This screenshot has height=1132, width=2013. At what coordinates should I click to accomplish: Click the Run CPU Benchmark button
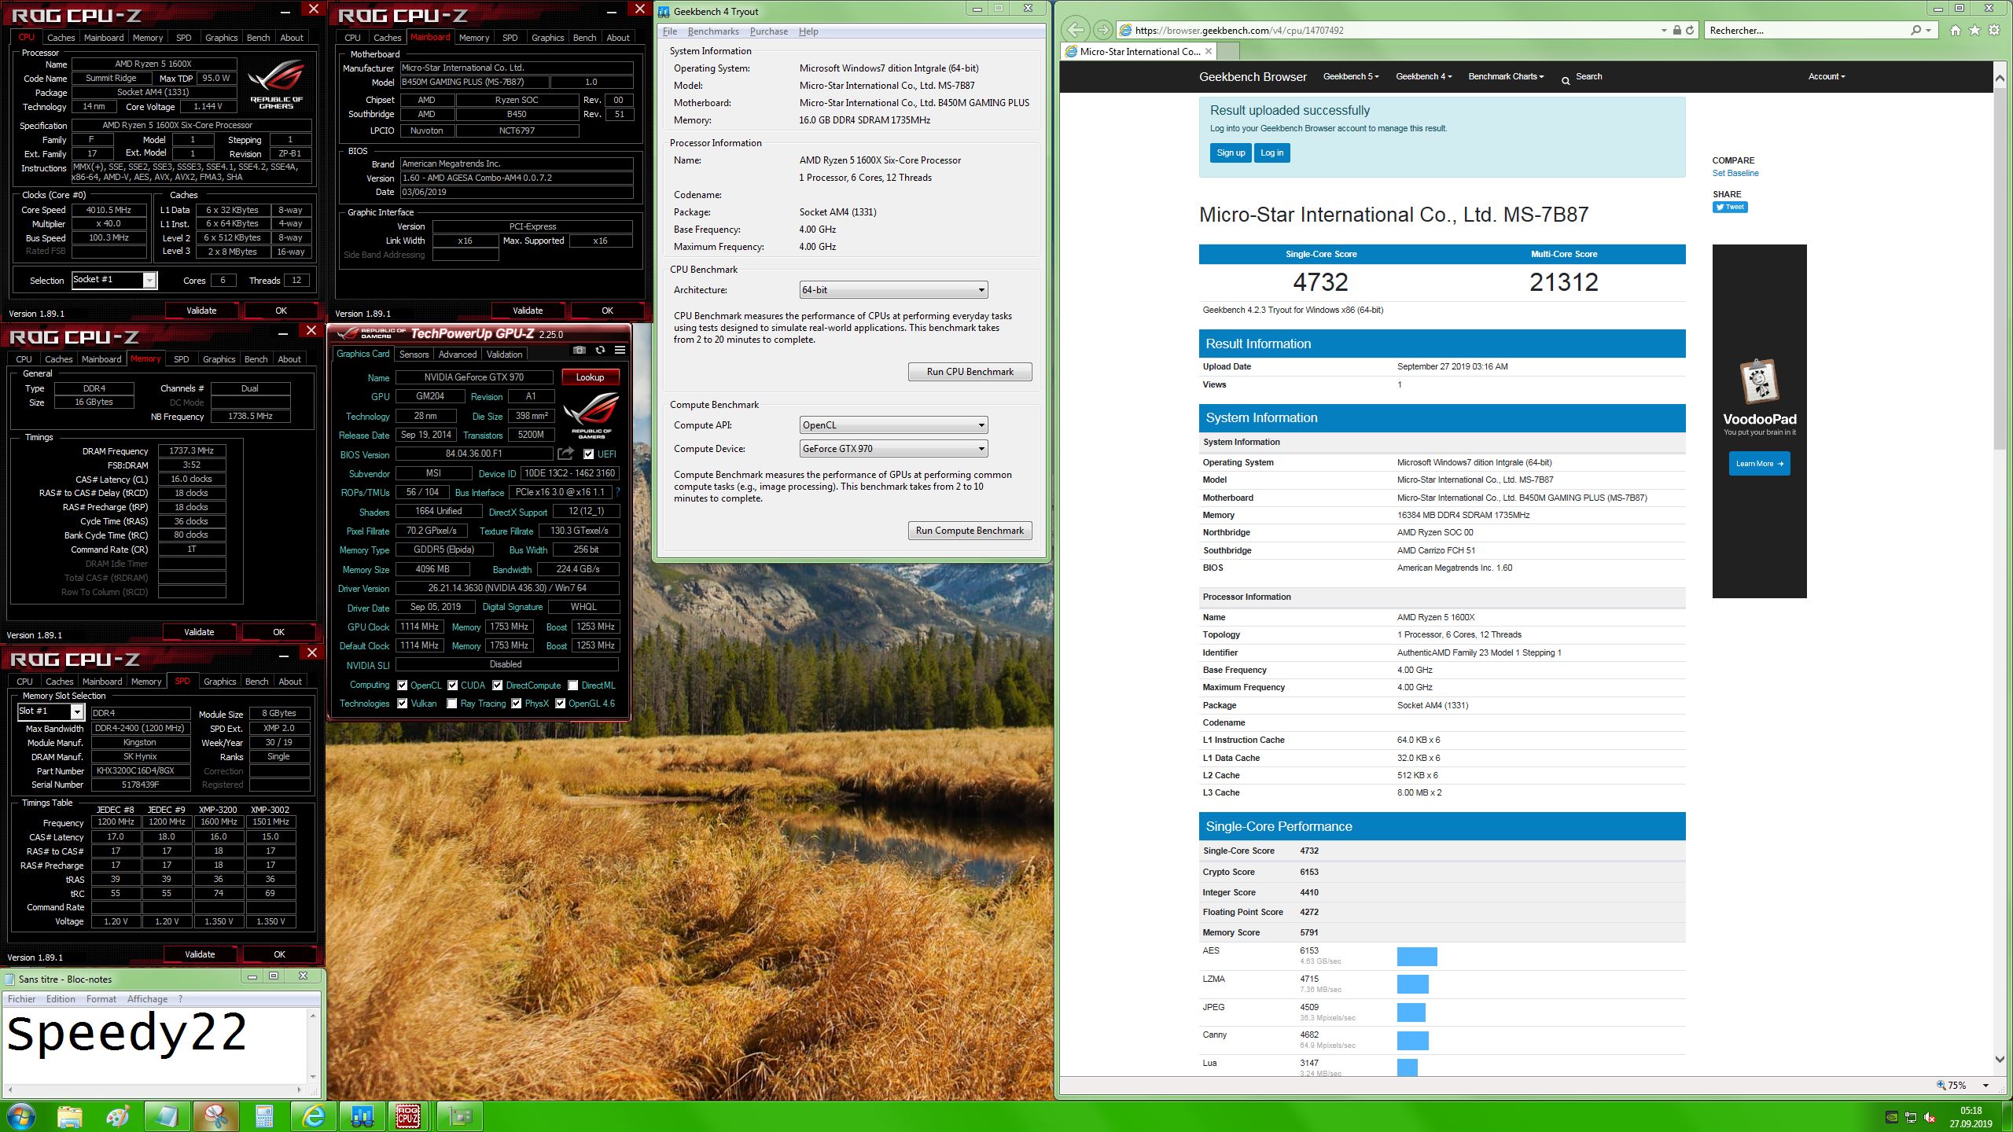pos(970,372)
